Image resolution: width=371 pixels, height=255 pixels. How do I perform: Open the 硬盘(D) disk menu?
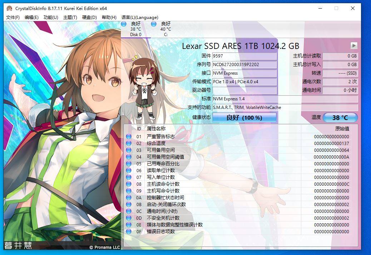tap(89, 17)
